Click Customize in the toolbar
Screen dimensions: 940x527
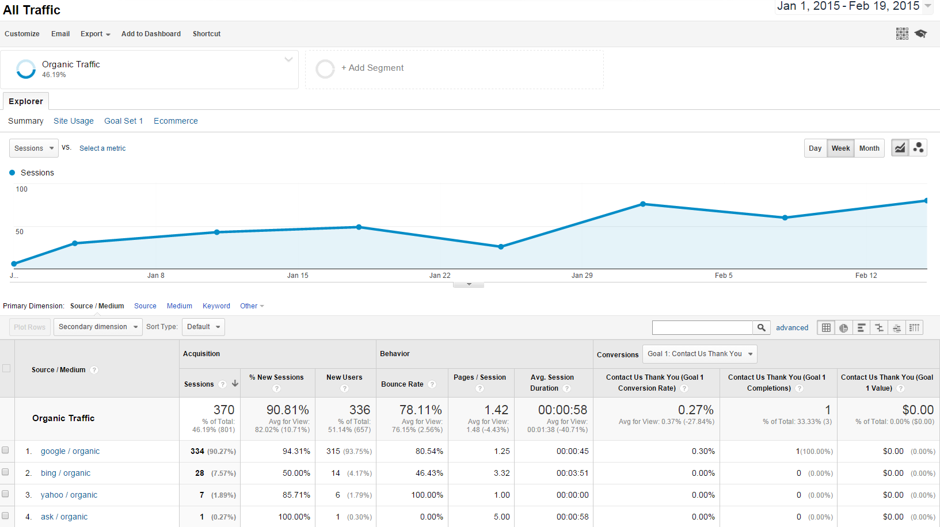pyautogui.click(x=22, y=34)
